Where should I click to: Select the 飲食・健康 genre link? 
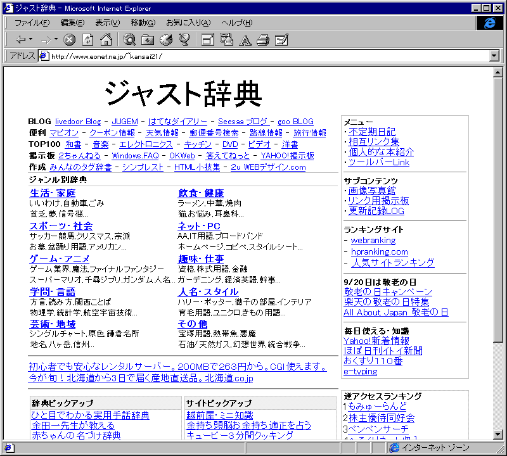click(x=201, y=193)
